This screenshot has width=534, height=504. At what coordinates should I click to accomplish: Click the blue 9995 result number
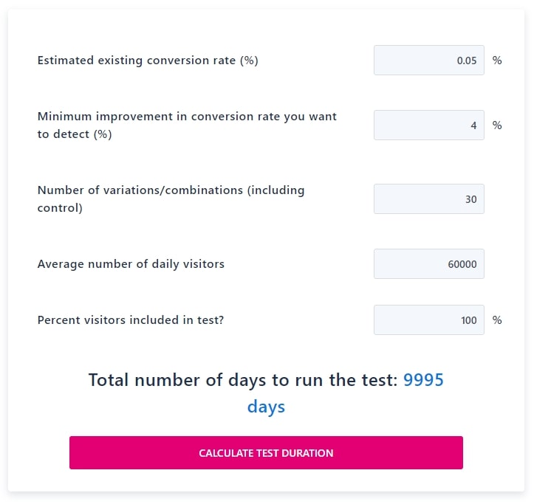423,380
